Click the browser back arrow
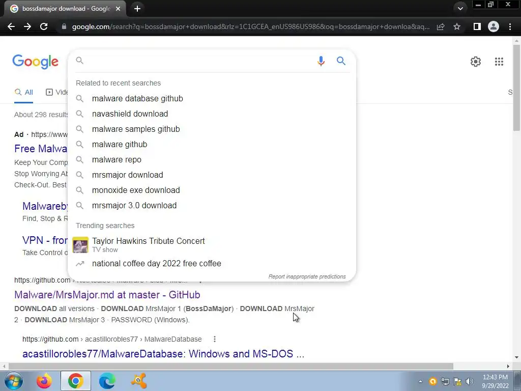 pyautogui.click(x=11, y=26)
